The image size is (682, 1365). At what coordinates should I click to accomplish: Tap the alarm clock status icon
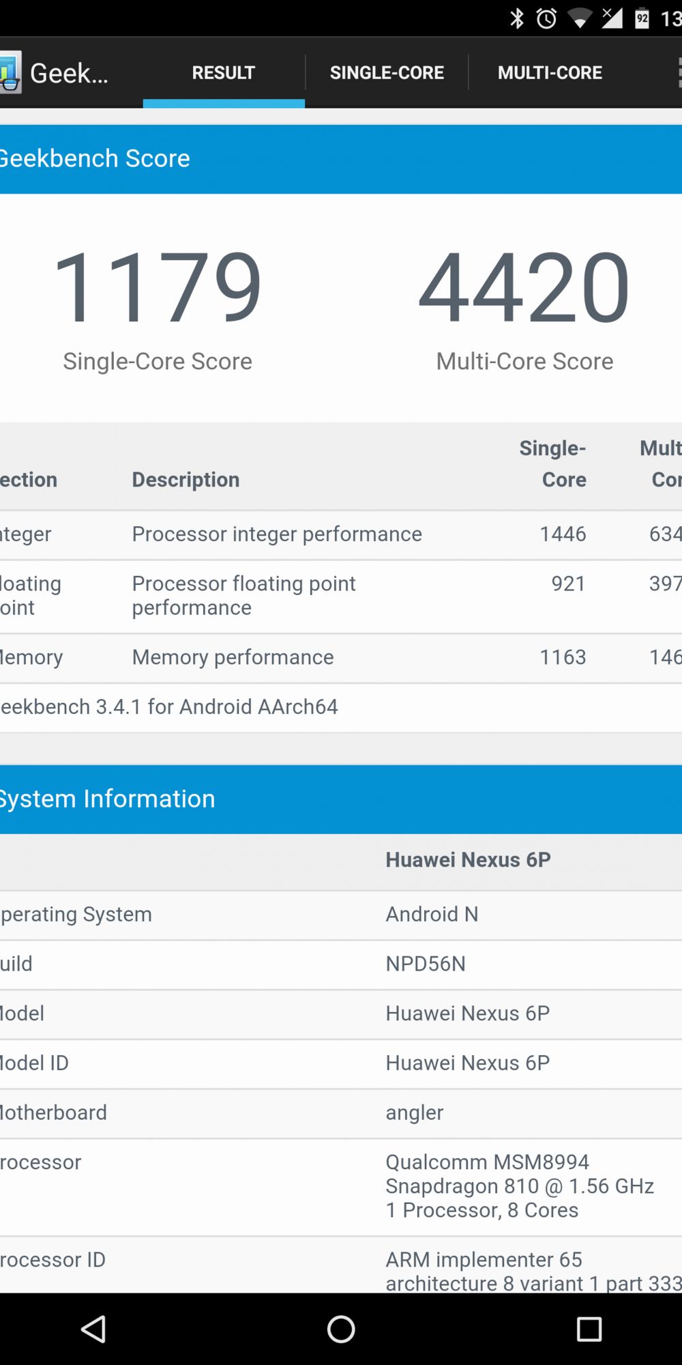tap(546, 18)
